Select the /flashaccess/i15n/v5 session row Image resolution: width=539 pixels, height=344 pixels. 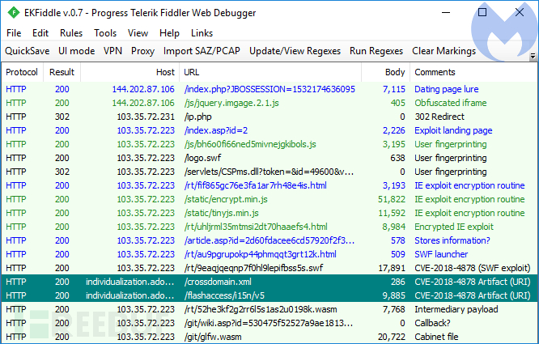[x=269, y=295]
